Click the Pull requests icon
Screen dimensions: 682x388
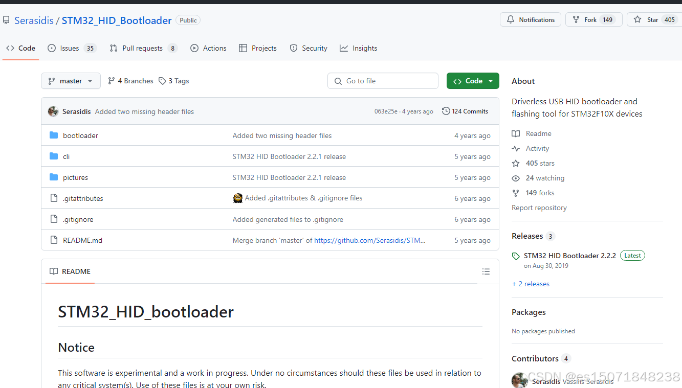(114, 48)
